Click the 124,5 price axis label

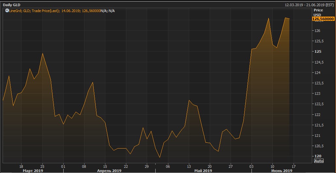[319, 62]
